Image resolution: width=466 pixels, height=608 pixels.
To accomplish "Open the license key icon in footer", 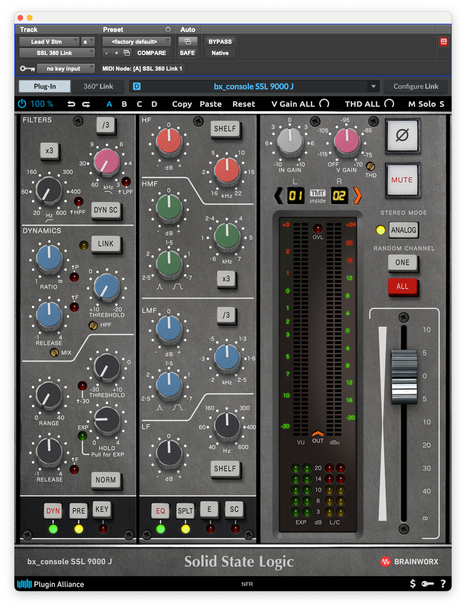I will tap(428, 584).
